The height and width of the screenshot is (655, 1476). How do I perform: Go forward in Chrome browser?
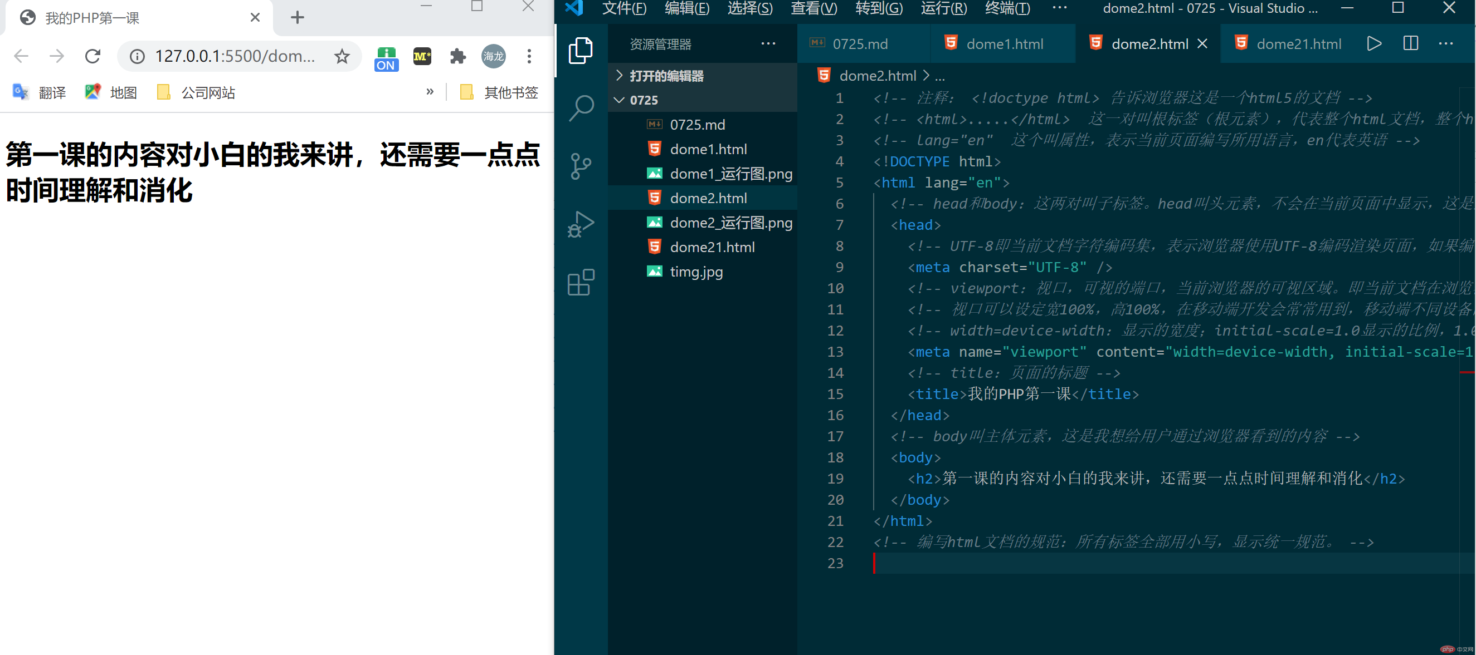coord(57,56)
